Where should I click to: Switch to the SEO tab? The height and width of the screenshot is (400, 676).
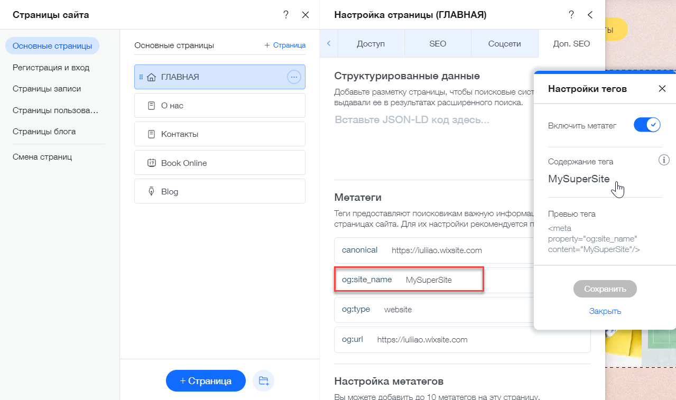coord(438,44)
